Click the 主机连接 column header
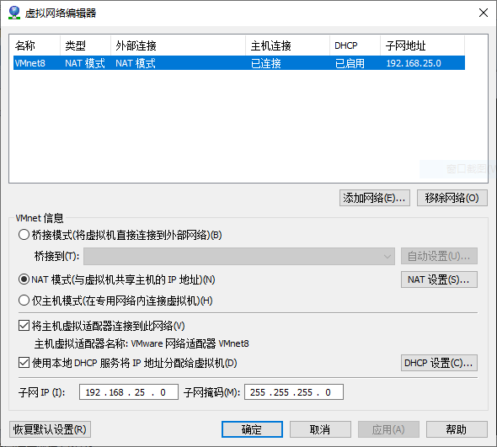497x447 pixels. (x=287, y=46)
